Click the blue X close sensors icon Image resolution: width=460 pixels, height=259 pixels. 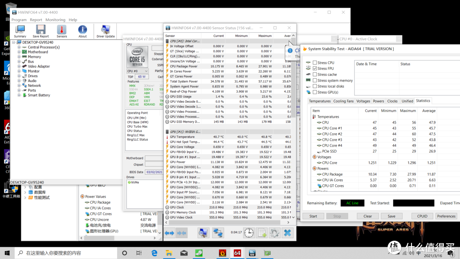tap(287, 233)
